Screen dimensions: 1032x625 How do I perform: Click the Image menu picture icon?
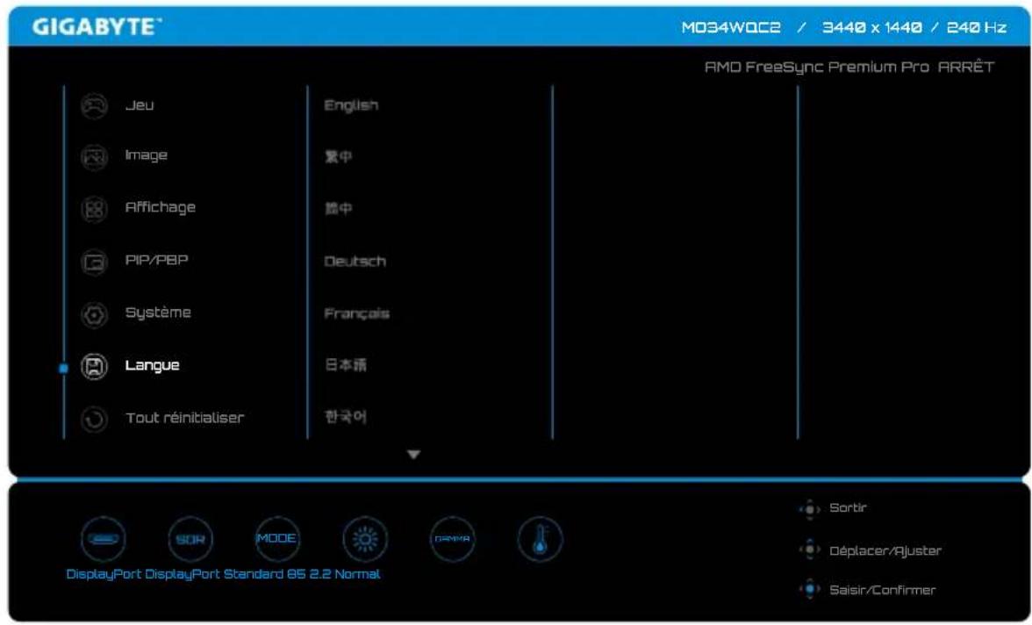tap(94, 157)
